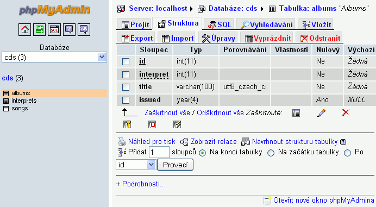Open the SQL query window icon
Screen dimensions: 376x207
click(x=54, y=29)
